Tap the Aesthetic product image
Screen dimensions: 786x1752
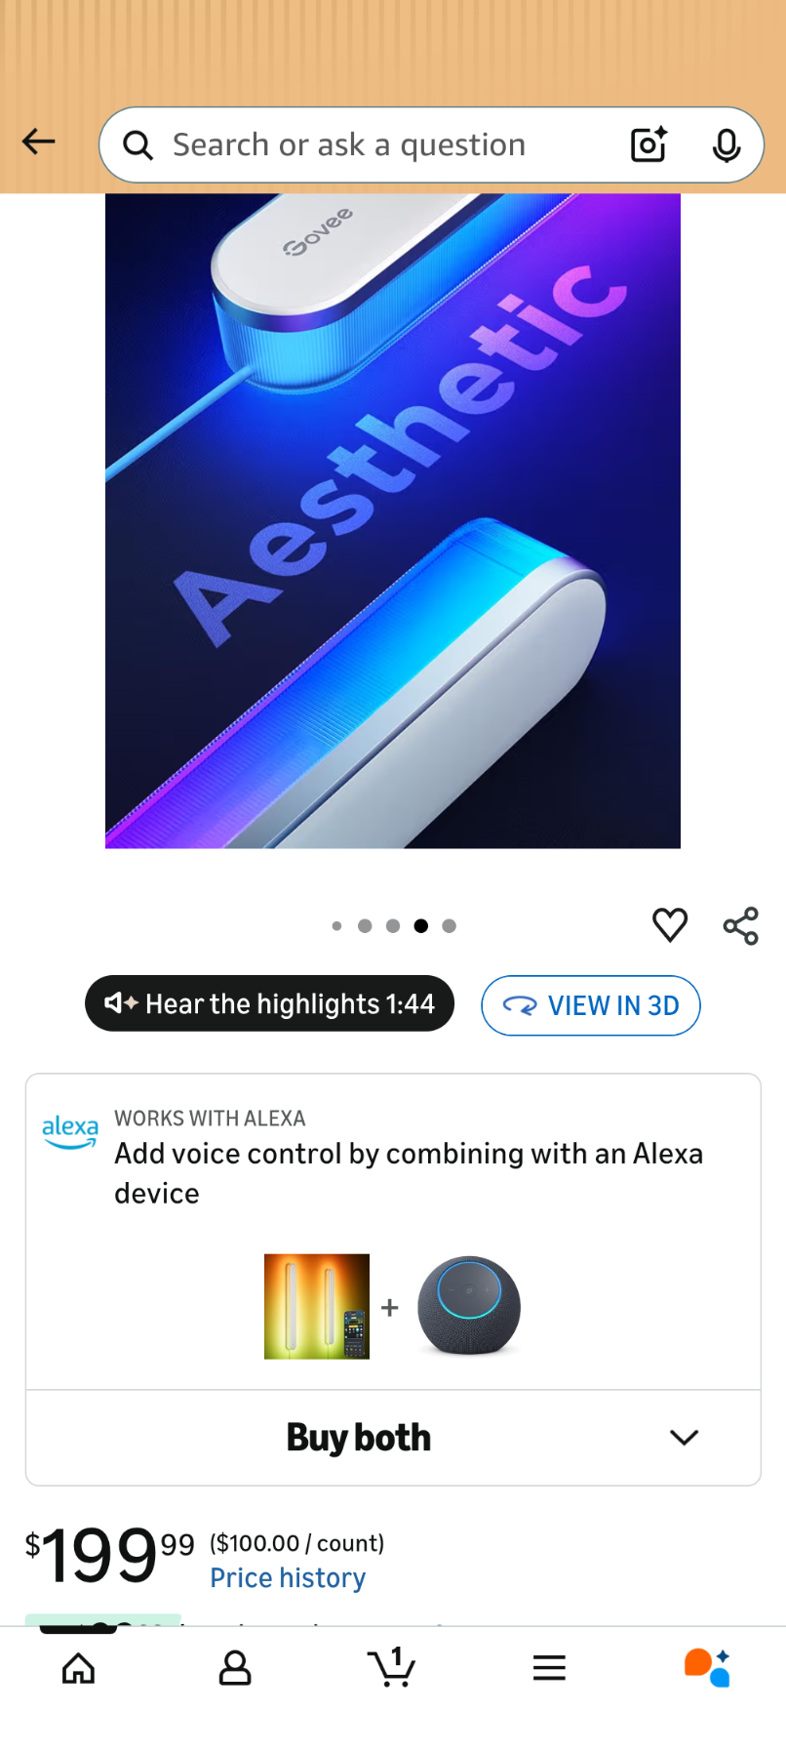(393, 521)
